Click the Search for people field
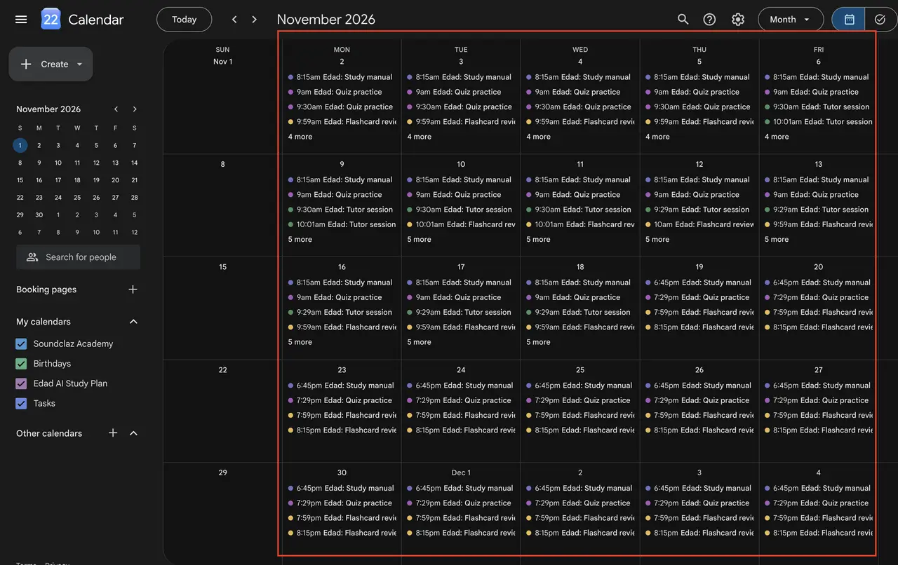This screenshot has height=565, width=898. (78, 257)
